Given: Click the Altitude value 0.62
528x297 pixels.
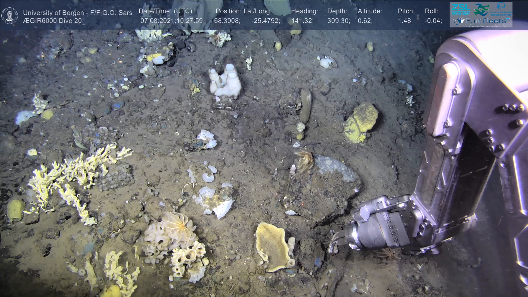Looking at the screenshot, I should click(365, 21).
